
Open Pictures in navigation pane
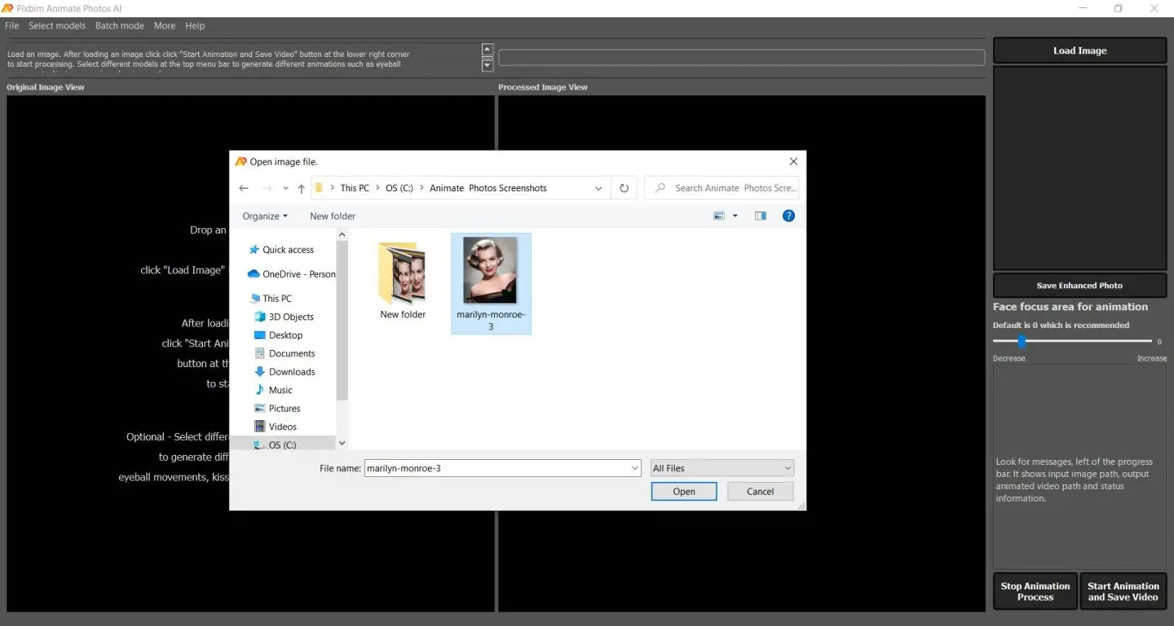tap(277, 409)
